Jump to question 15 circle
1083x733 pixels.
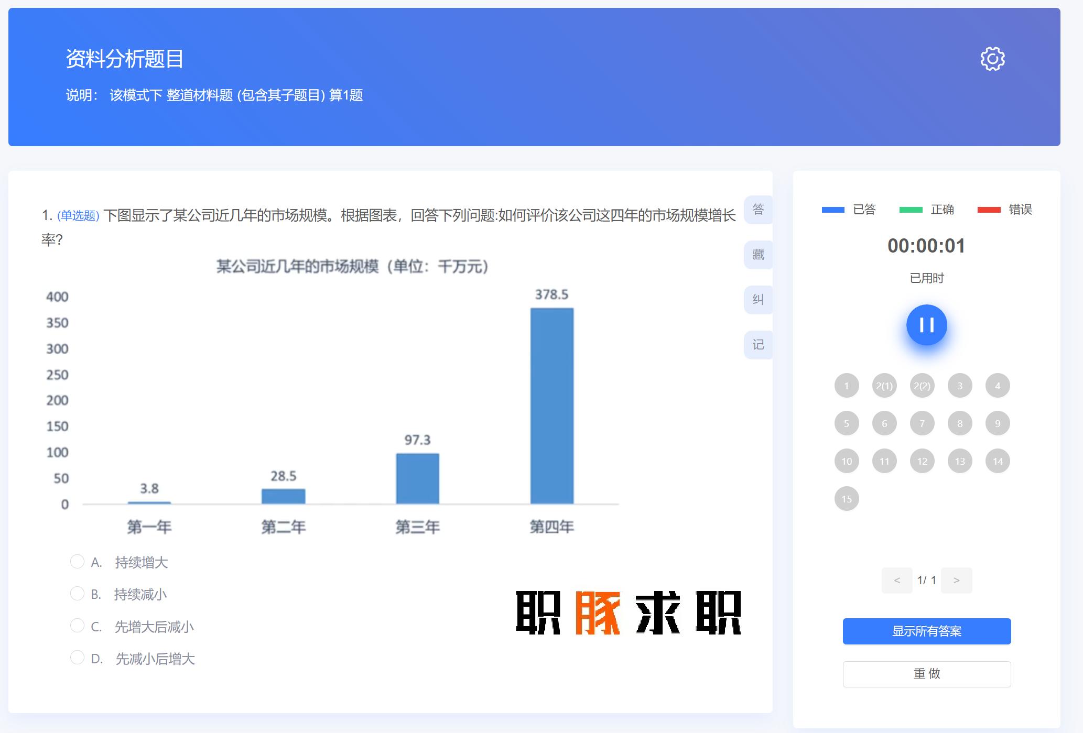coord(847,499)
